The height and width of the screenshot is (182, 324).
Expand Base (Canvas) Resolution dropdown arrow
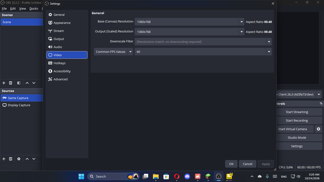coord(241,22)
